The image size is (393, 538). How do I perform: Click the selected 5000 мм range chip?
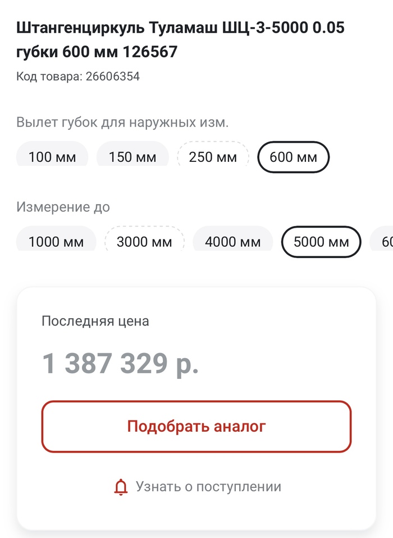coord(321,242)
